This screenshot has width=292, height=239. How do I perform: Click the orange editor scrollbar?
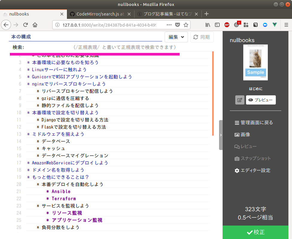(213, 94)
